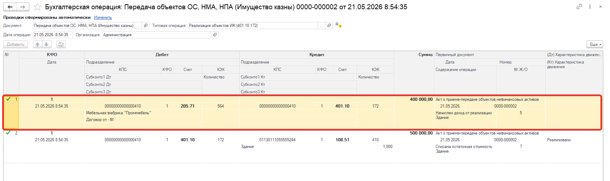
Task: Add the form to favorites with the star
Action: [x=37, y=7]
